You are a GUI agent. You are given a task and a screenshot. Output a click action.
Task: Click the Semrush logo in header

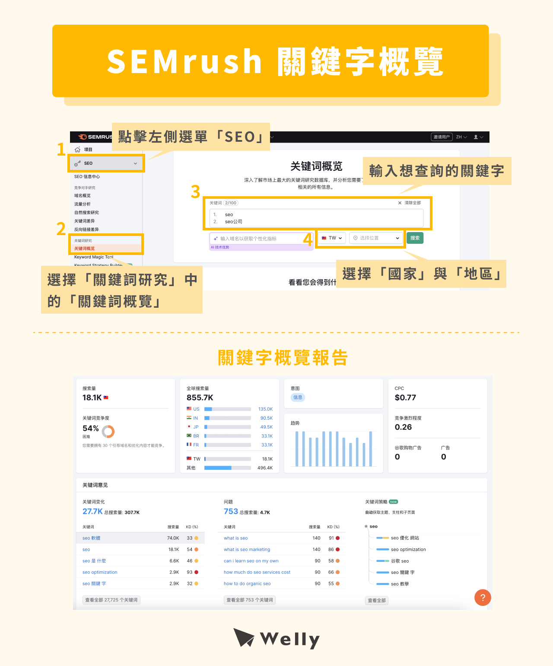[x=95, y=137]
